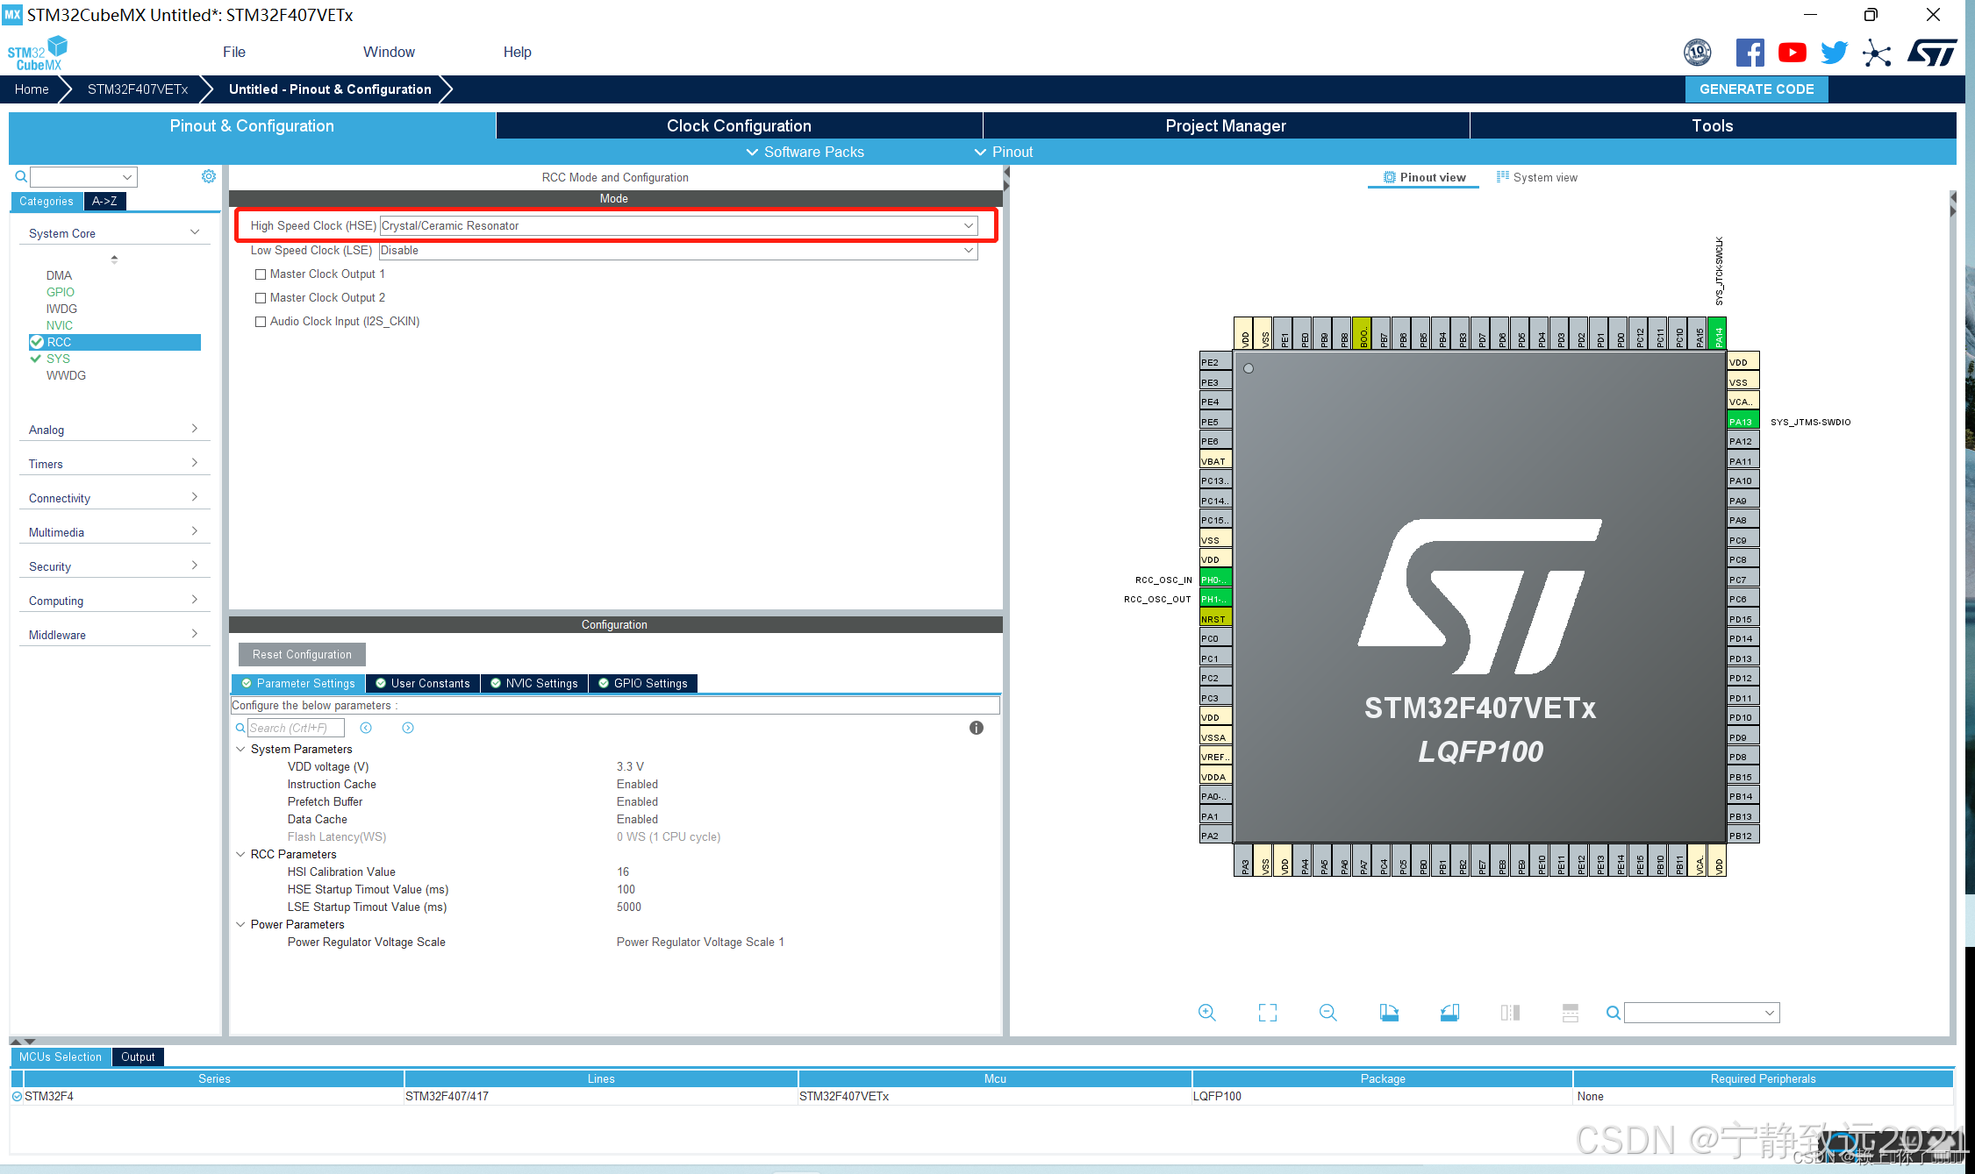Viewport: 1975px width, 1174px height.
Task: Switch to the Output tab
Action: pos(138,1057)
